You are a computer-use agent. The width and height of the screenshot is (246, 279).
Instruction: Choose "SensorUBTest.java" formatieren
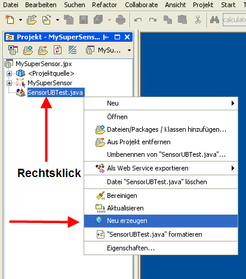(x=161, y=234)
